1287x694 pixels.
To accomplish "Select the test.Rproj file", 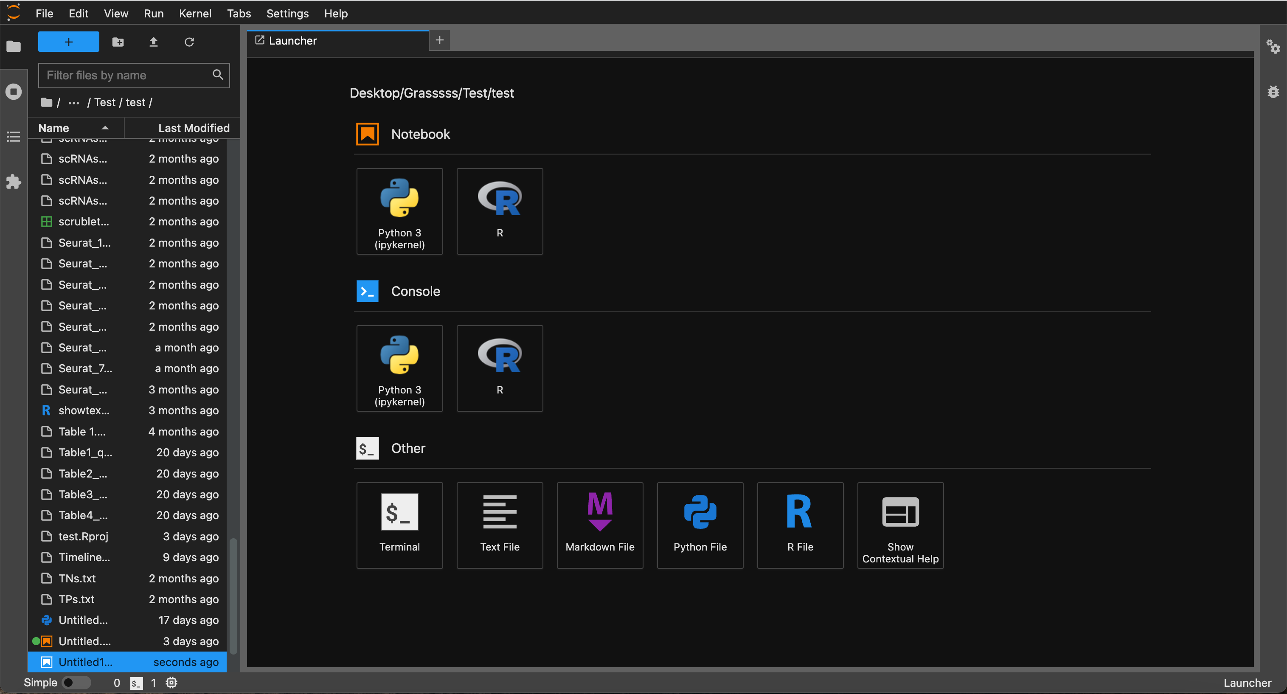I will (x=127, y=536).
